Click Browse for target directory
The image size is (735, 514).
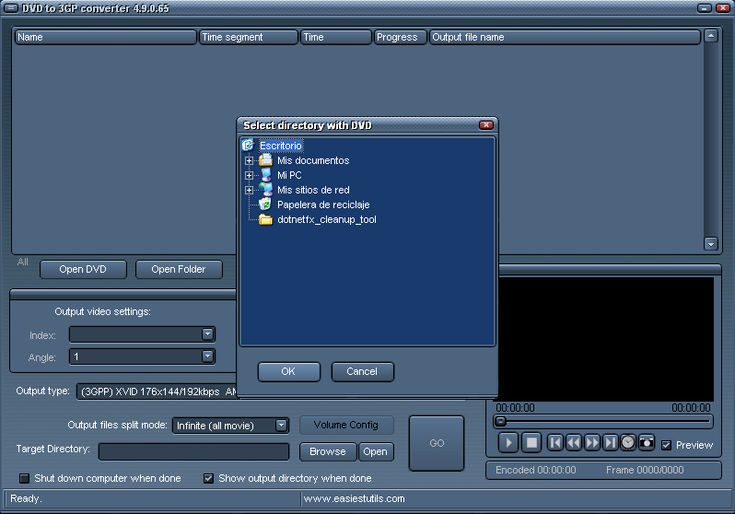pyautogui.click(x=328, y=451)
